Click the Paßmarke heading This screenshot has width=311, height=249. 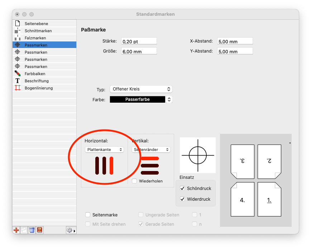(x=93, y=30)
